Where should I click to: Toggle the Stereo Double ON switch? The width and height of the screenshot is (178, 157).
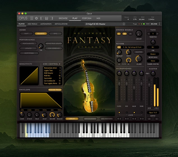124,34
